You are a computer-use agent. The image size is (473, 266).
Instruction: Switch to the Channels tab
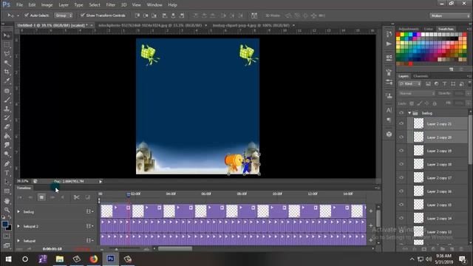(421, 76)
